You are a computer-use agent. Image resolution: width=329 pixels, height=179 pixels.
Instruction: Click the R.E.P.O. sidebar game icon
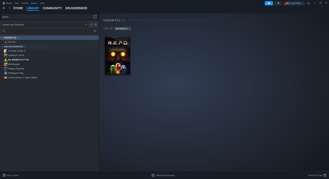pyautogui.click(x=6, y=42)
